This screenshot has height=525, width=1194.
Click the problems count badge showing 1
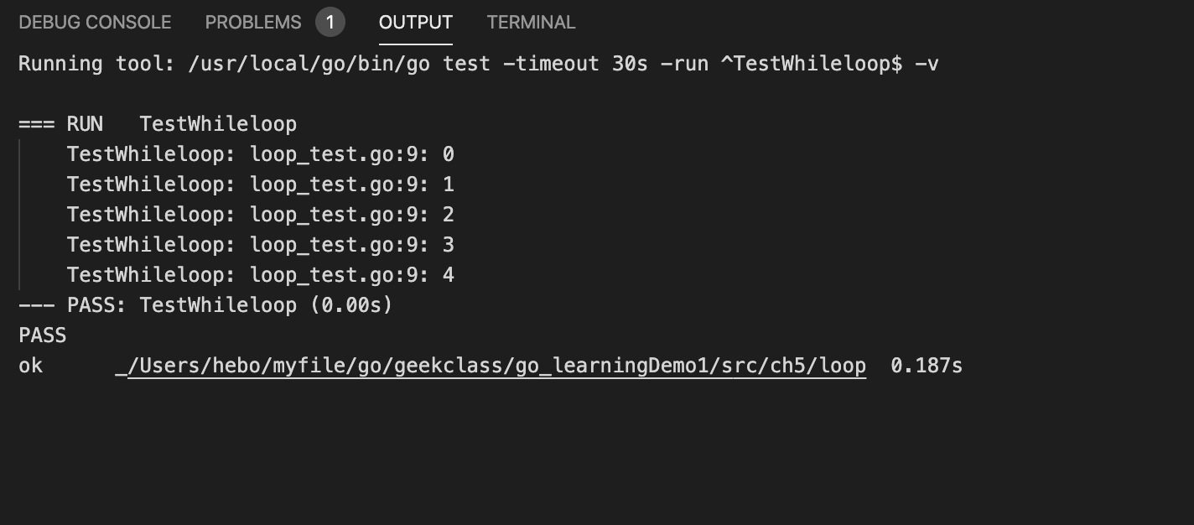[330, 23]
